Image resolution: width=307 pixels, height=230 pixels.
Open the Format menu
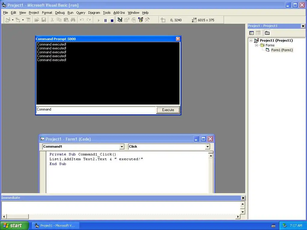tap(47, 13)
